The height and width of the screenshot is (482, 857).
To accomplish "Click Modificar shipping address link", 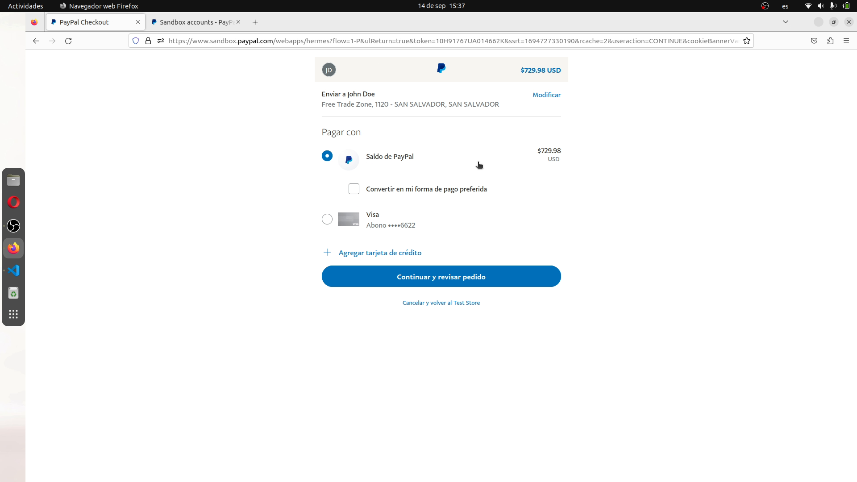I will 546,95.
